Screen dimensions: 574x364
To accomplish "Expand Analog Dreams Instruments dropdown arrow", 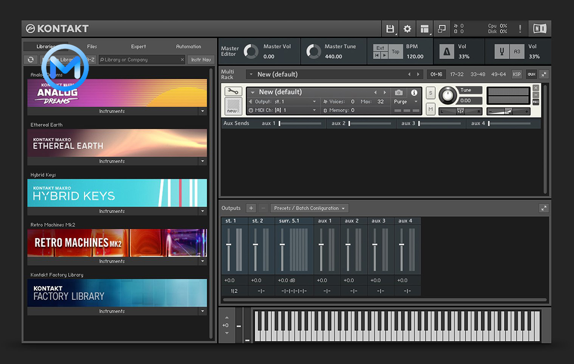I will (203, 111).
